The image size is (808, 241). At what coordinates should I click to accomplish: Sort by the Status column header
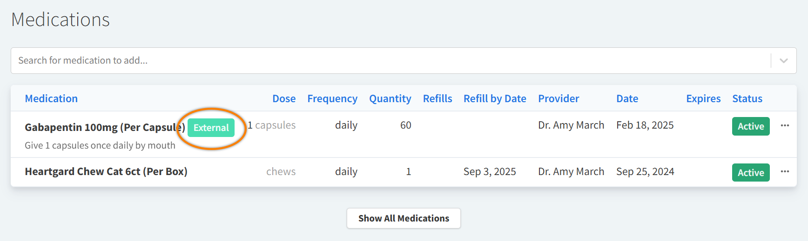pos(747,98)
